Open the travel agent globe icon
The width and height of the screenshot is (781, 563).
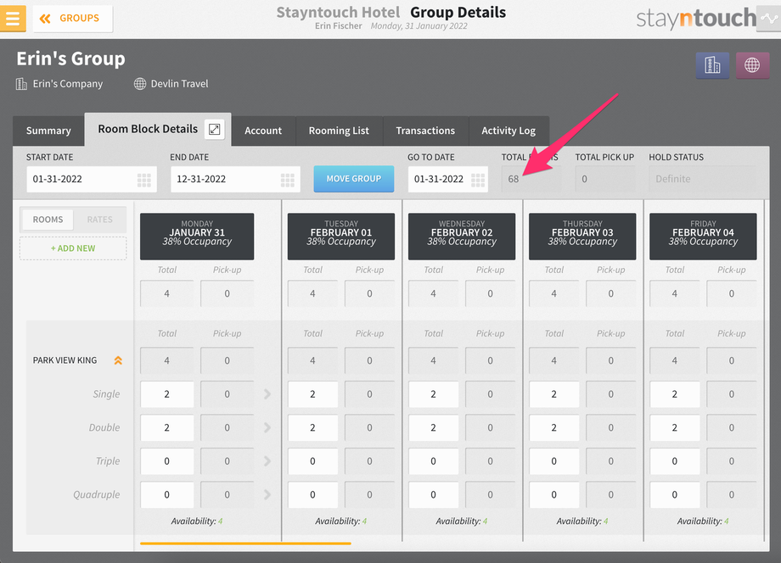click(752, 65)
